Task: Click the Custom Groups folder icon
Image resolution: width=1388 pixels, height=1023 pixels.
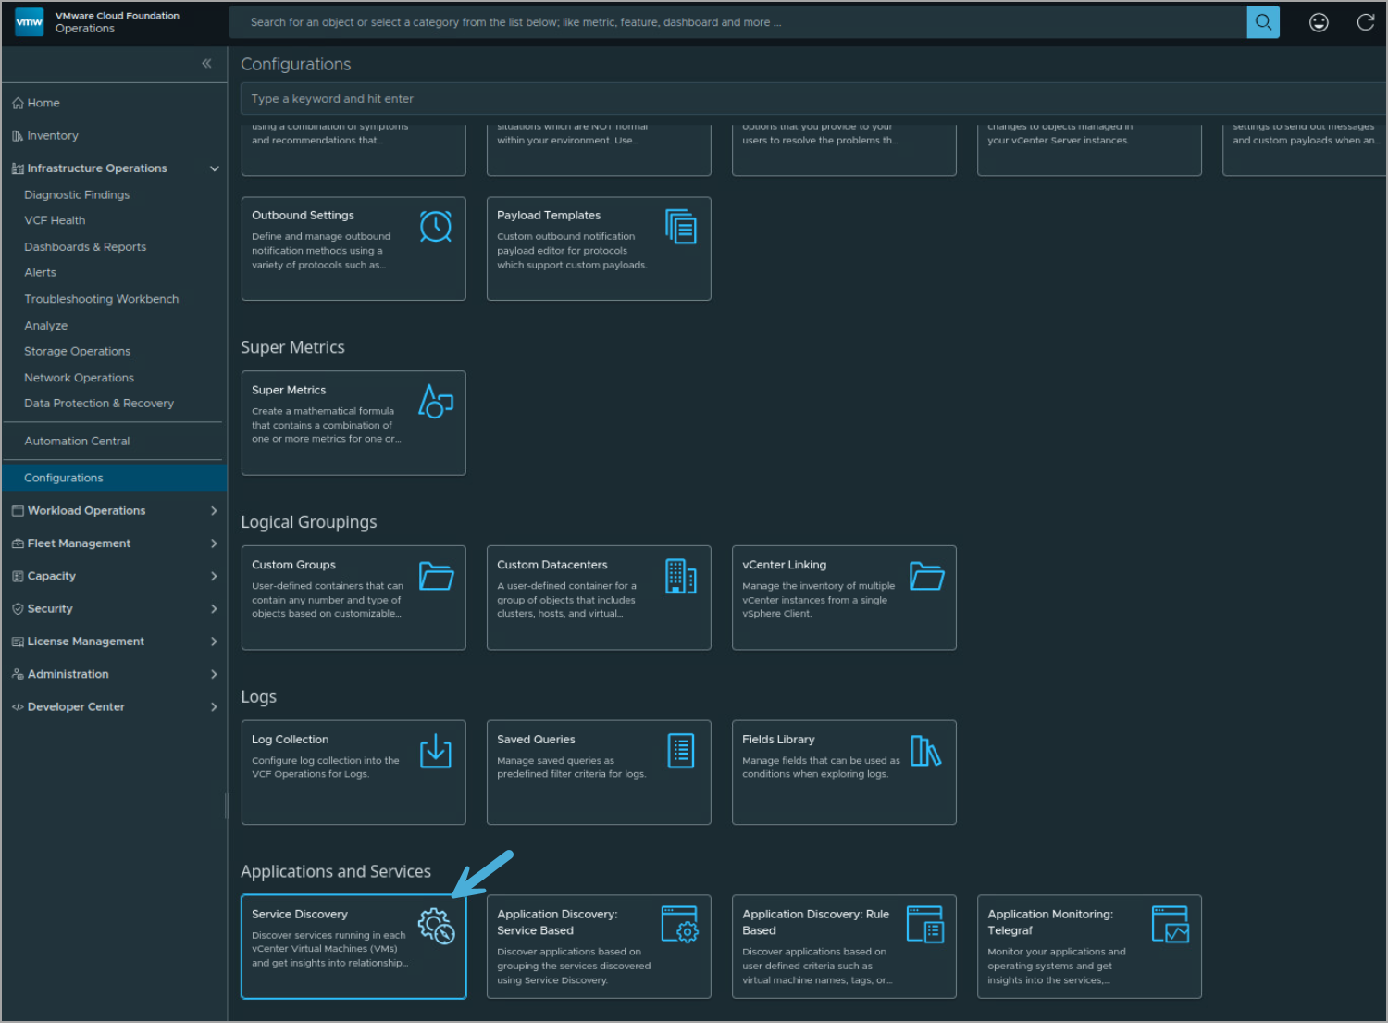Action: (436, 576)
